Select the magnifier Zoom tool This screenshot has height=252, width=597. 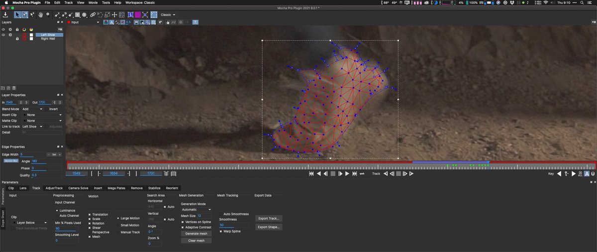click(x=48, y=14)
